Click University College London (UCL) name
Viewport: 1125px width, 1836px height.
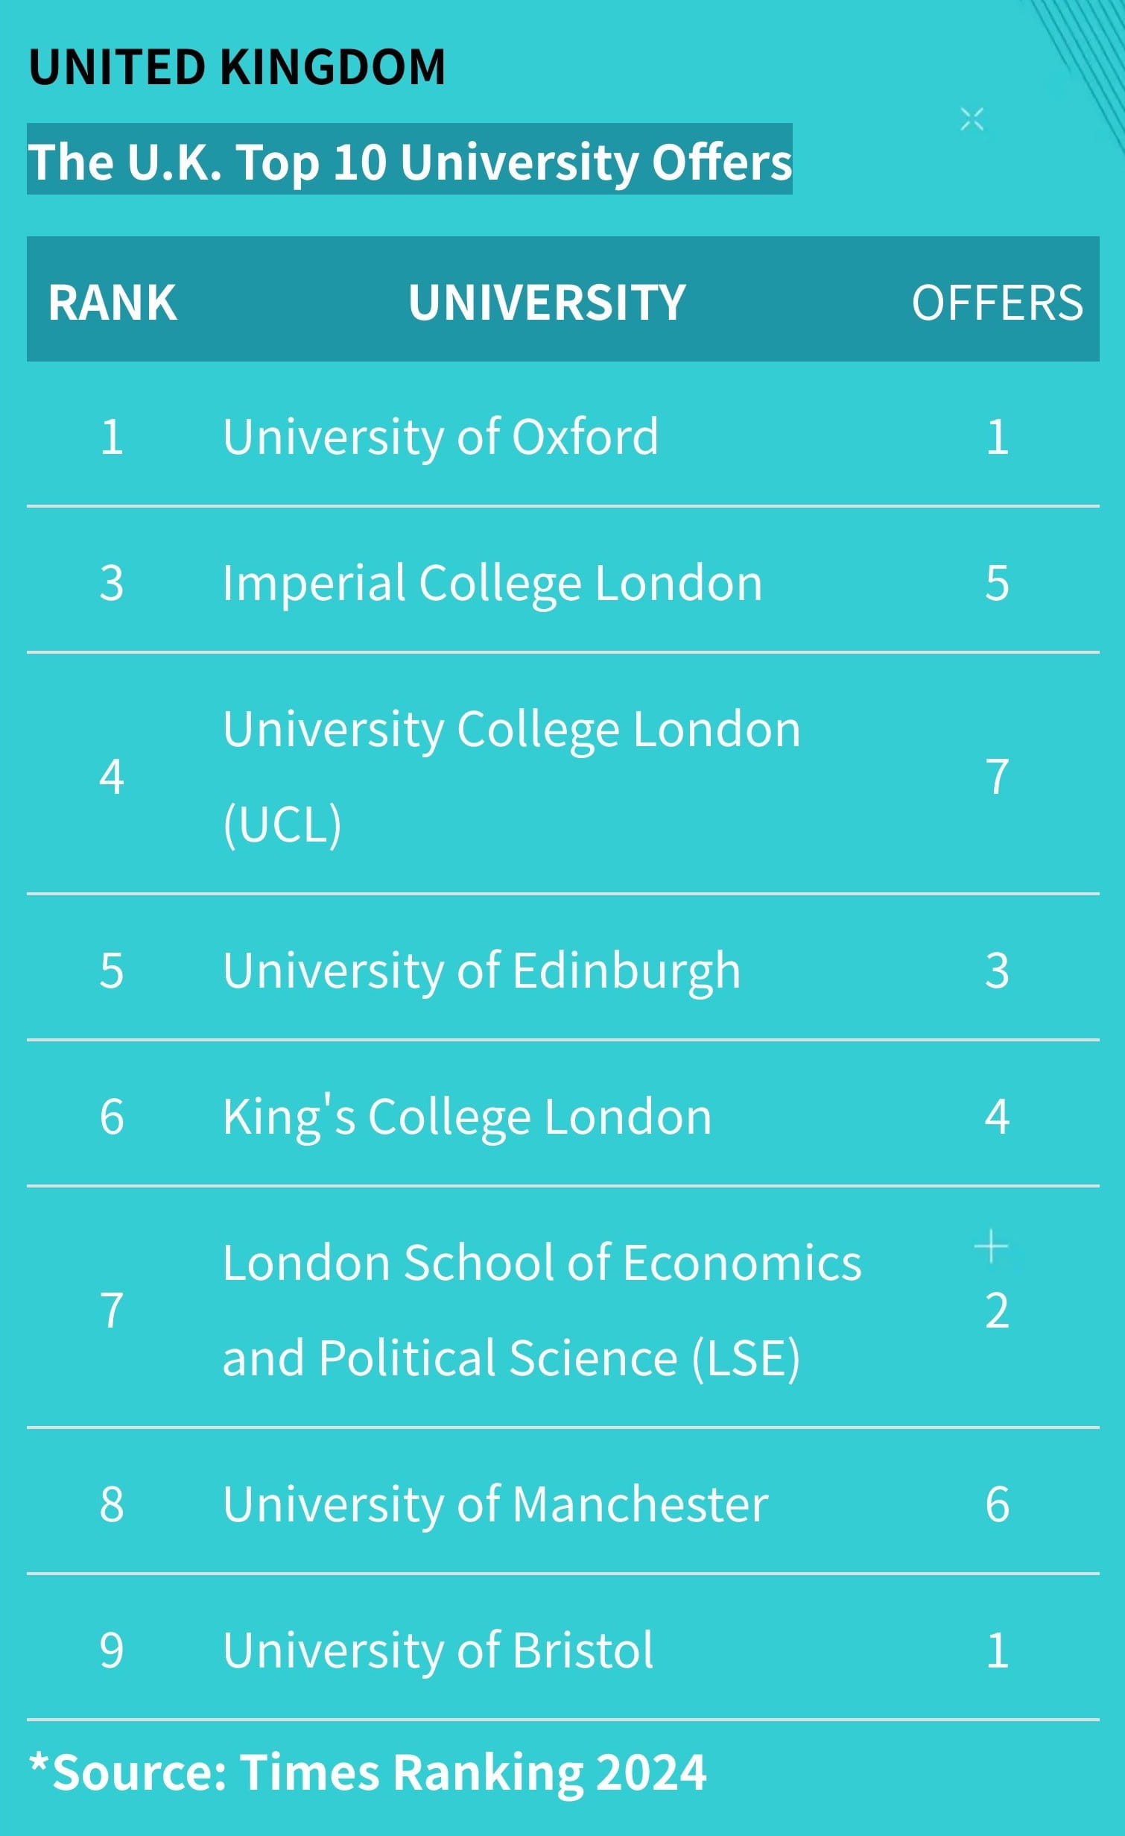[x=512, y=775]
